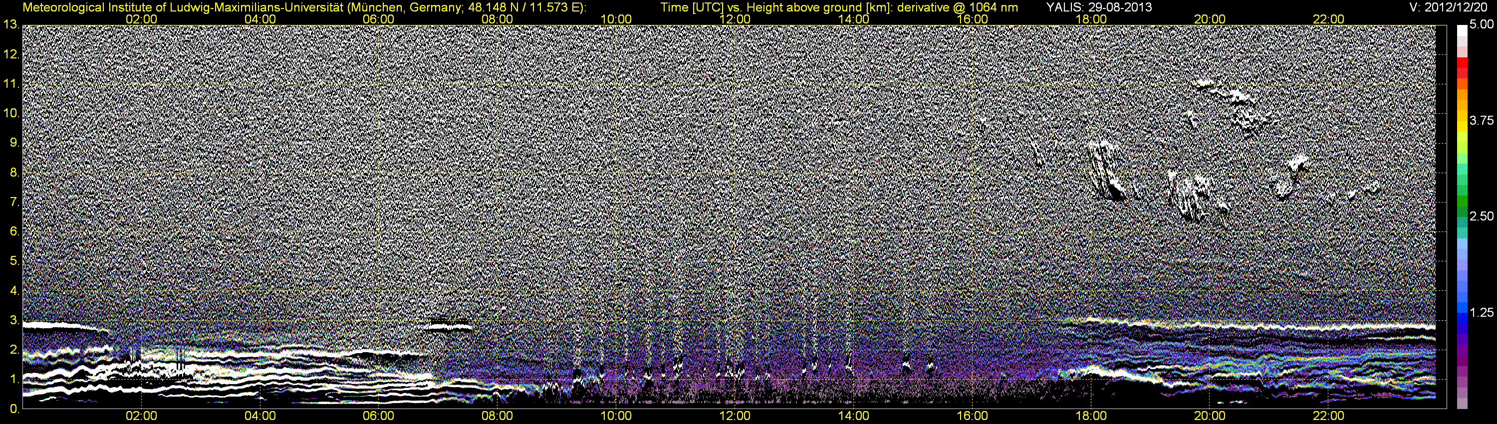Click the 02:00 label on the top time axis
The width and height of the screenshot is (1497, 424).
[141, 19]
